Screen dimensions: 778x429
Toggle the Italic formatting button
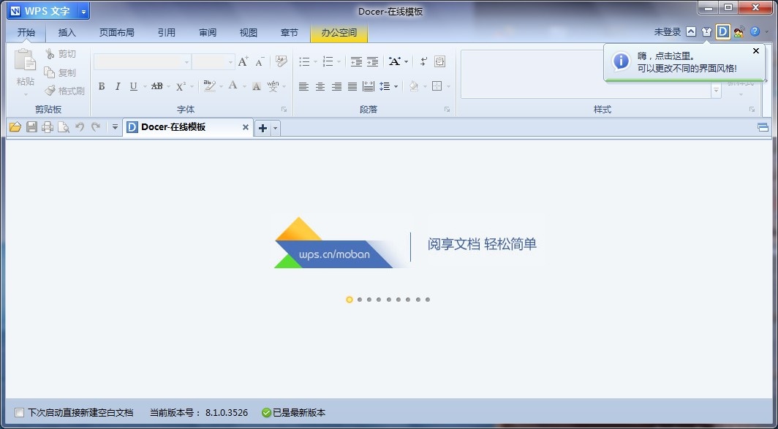point(117,86)
